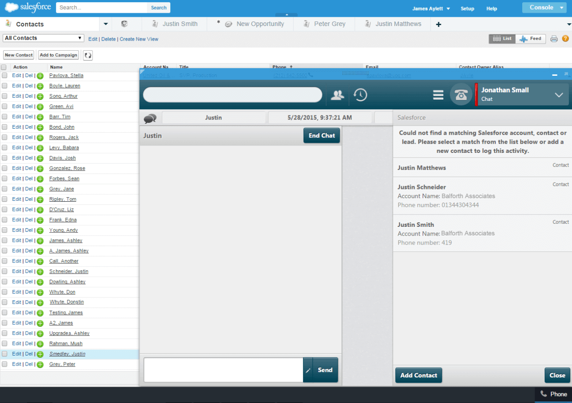Minimize the softphone panel

(x=555, y=74)
